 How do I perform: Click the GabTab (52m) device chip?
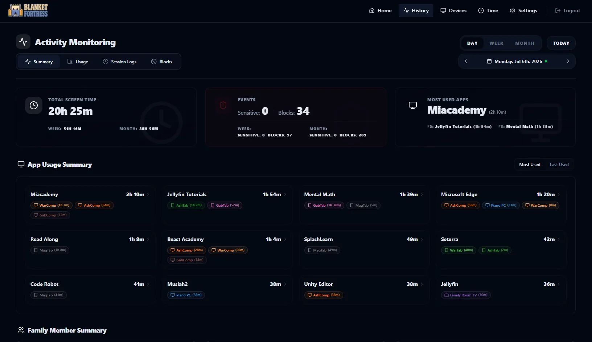coord(225,205)
